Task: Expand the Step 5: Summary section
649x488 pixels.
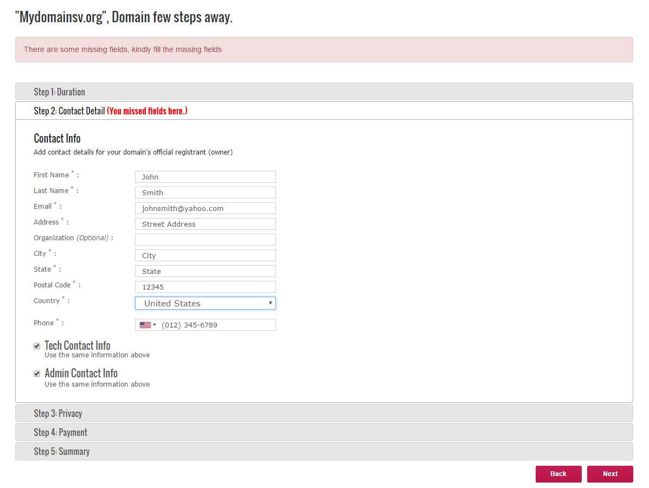Action: (x=324, y=451)
